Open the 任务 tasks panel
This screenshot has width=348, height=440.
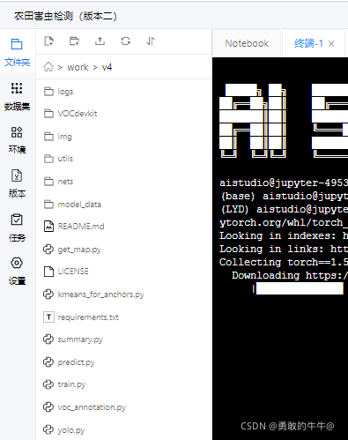point(17,227)
